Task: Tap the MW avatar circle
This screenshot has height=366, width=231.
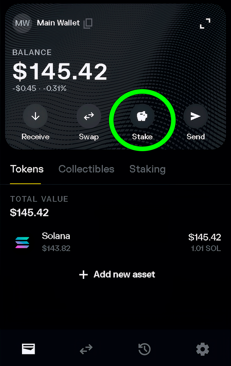Action: (x=22, y=23)
